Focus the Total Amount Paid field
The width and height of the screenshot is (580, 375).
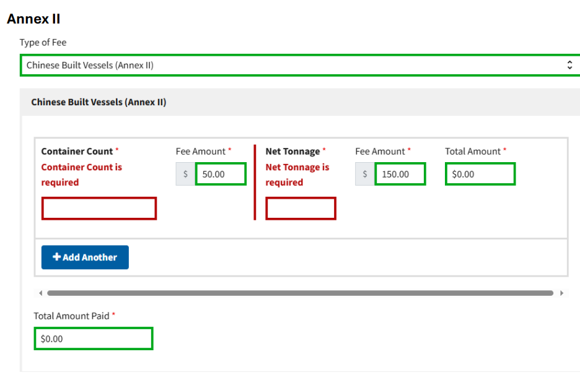94,338
